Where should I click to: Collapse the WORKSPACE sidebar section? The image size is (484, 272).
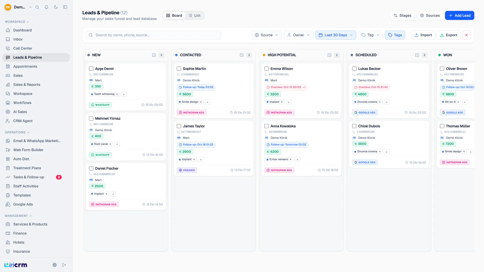pos(17,22)
